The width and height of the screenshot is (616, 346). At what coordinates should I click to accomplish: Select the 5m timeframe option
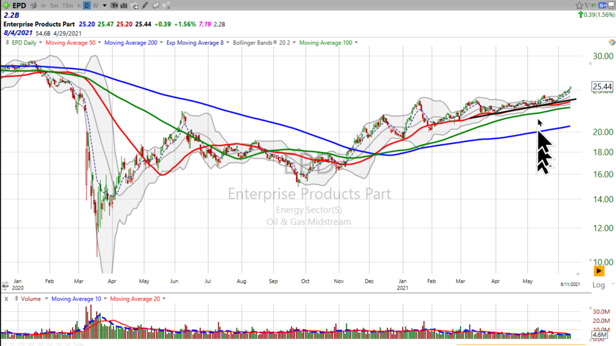(x=54, y=5)
